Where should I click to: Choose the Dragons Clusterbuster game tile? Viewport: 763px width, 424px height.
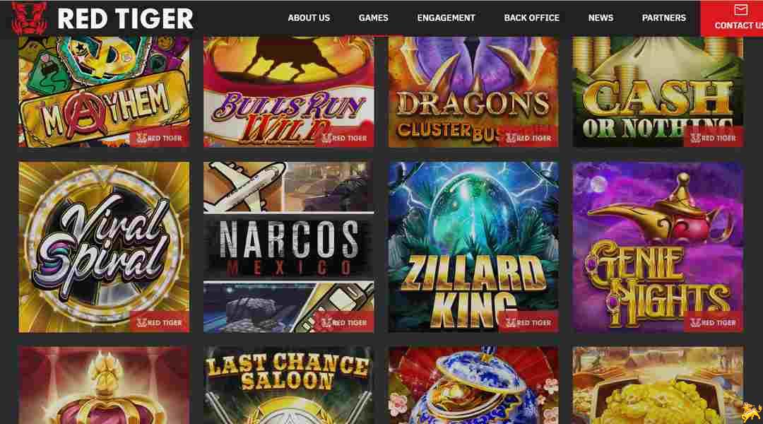[x=473, y=92]
